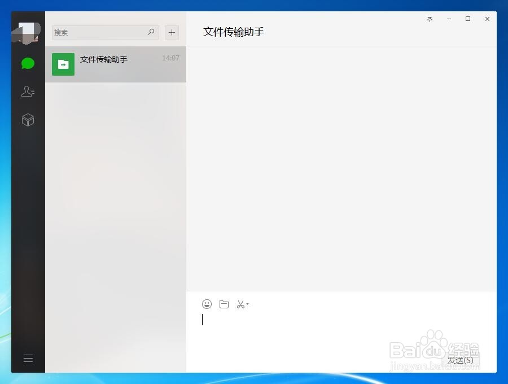Select the 文件传输助手 conversation in chat list
Image resolution: width=508 pixels, height=384 pixels.
point(116,64)
